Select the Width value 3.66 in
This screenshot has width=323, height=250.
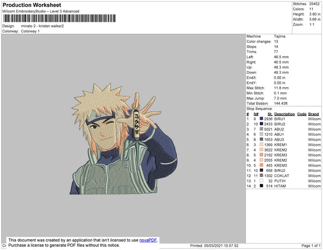[314, 19]
